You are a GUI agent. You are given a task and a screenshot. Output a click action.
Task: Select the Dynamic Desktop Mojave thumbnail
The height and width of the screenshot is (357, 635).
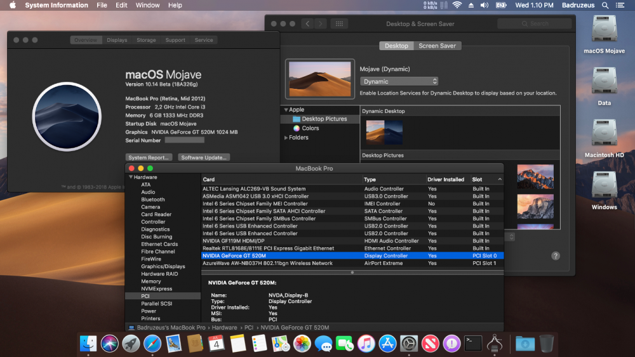(x=384, y=132)
